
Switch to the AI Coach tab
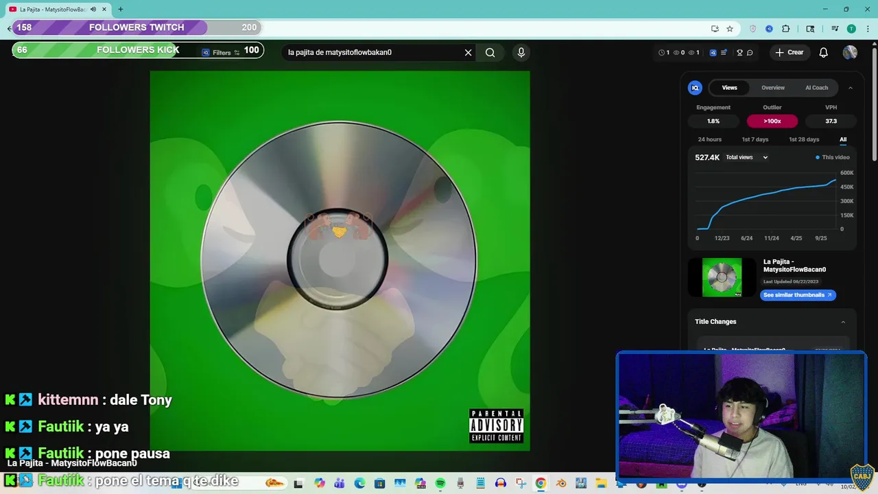pos(816,88)
